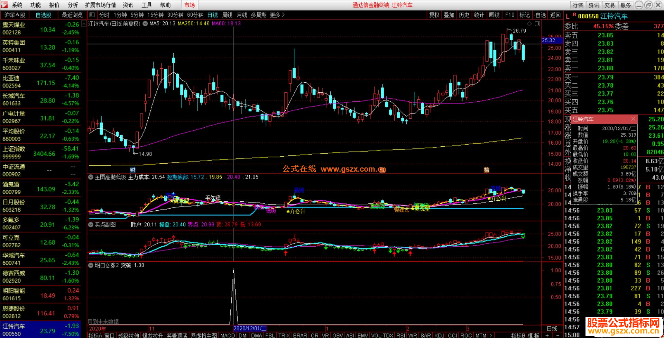Select the 超级拉伸 indicator tab
The width and height of the screenshot is (664, 338).
pyautogui.click(x=128, y=335)
